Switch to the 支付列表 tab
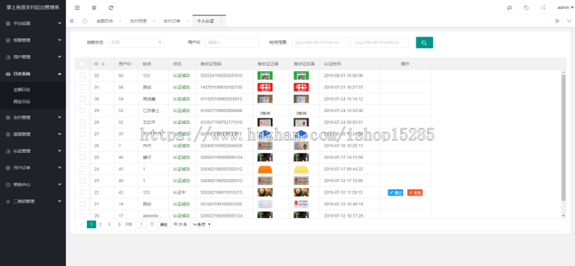Screen dimensions: 575x266 click(x=138, y=21)
